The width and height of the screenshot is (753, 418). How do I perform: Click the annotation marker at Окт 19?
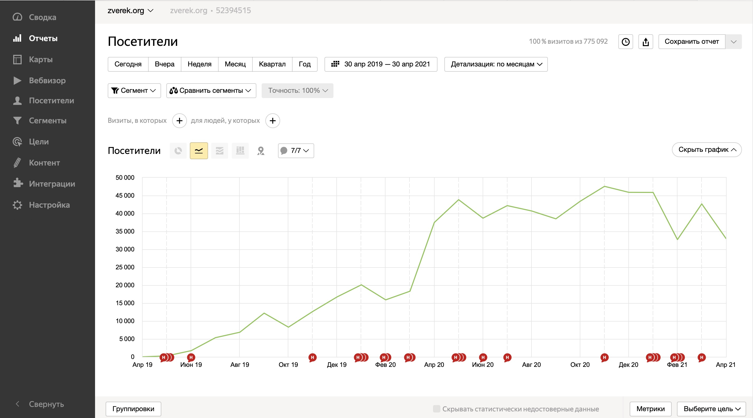[312, 357]
